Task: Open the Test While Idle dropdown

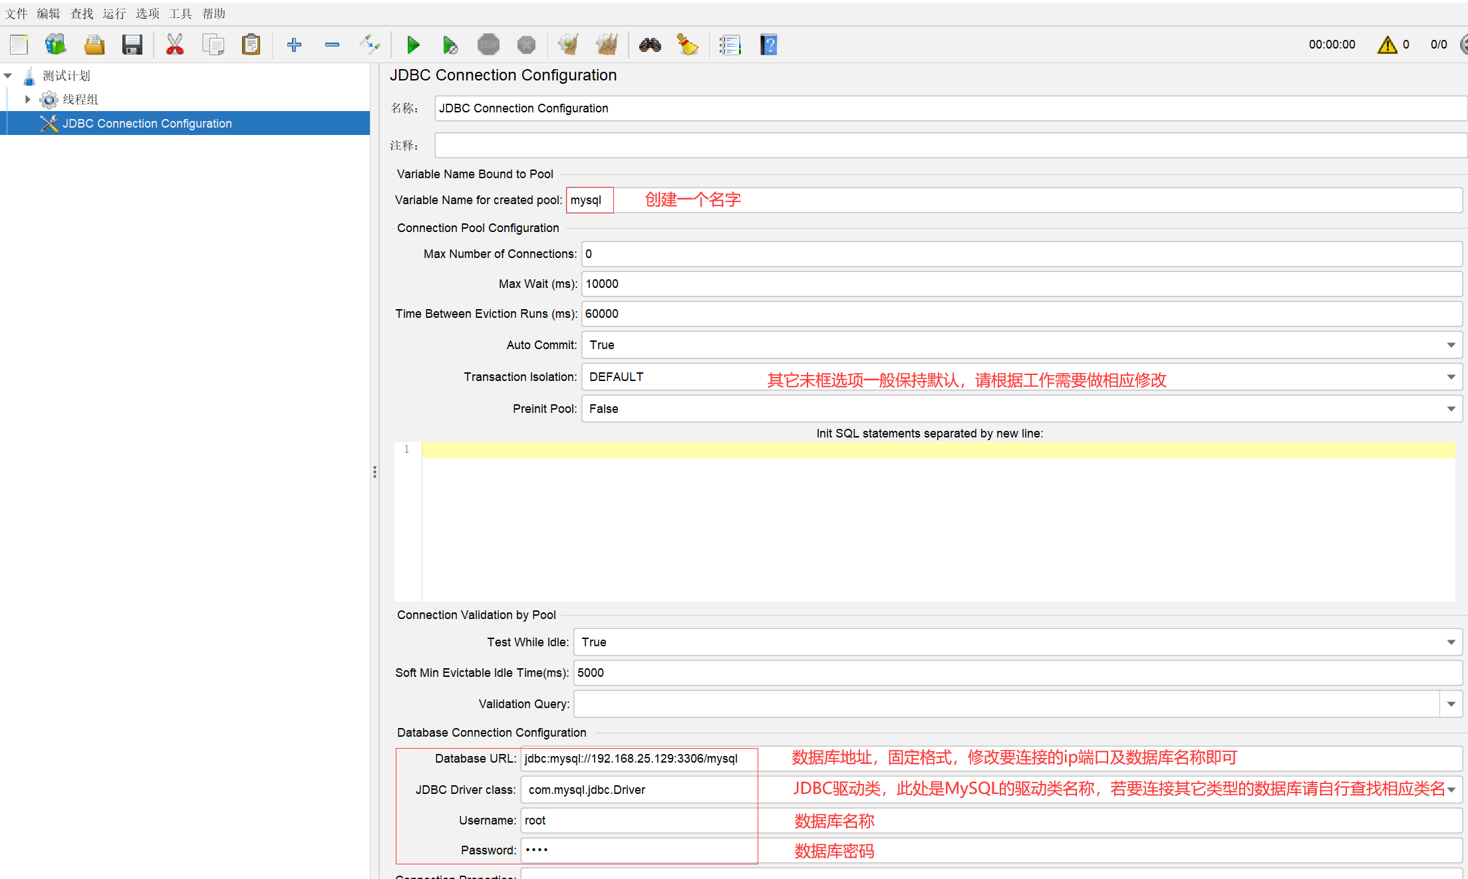Action: (1451, 642)
